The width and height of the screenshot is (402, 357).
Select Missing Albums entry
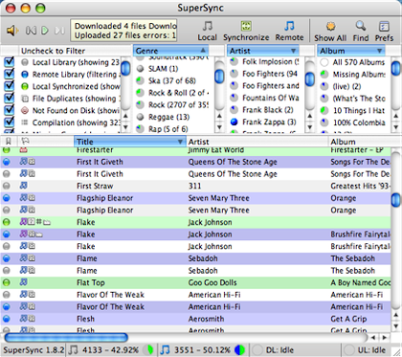pyautogui.click(x=359, y=75)
